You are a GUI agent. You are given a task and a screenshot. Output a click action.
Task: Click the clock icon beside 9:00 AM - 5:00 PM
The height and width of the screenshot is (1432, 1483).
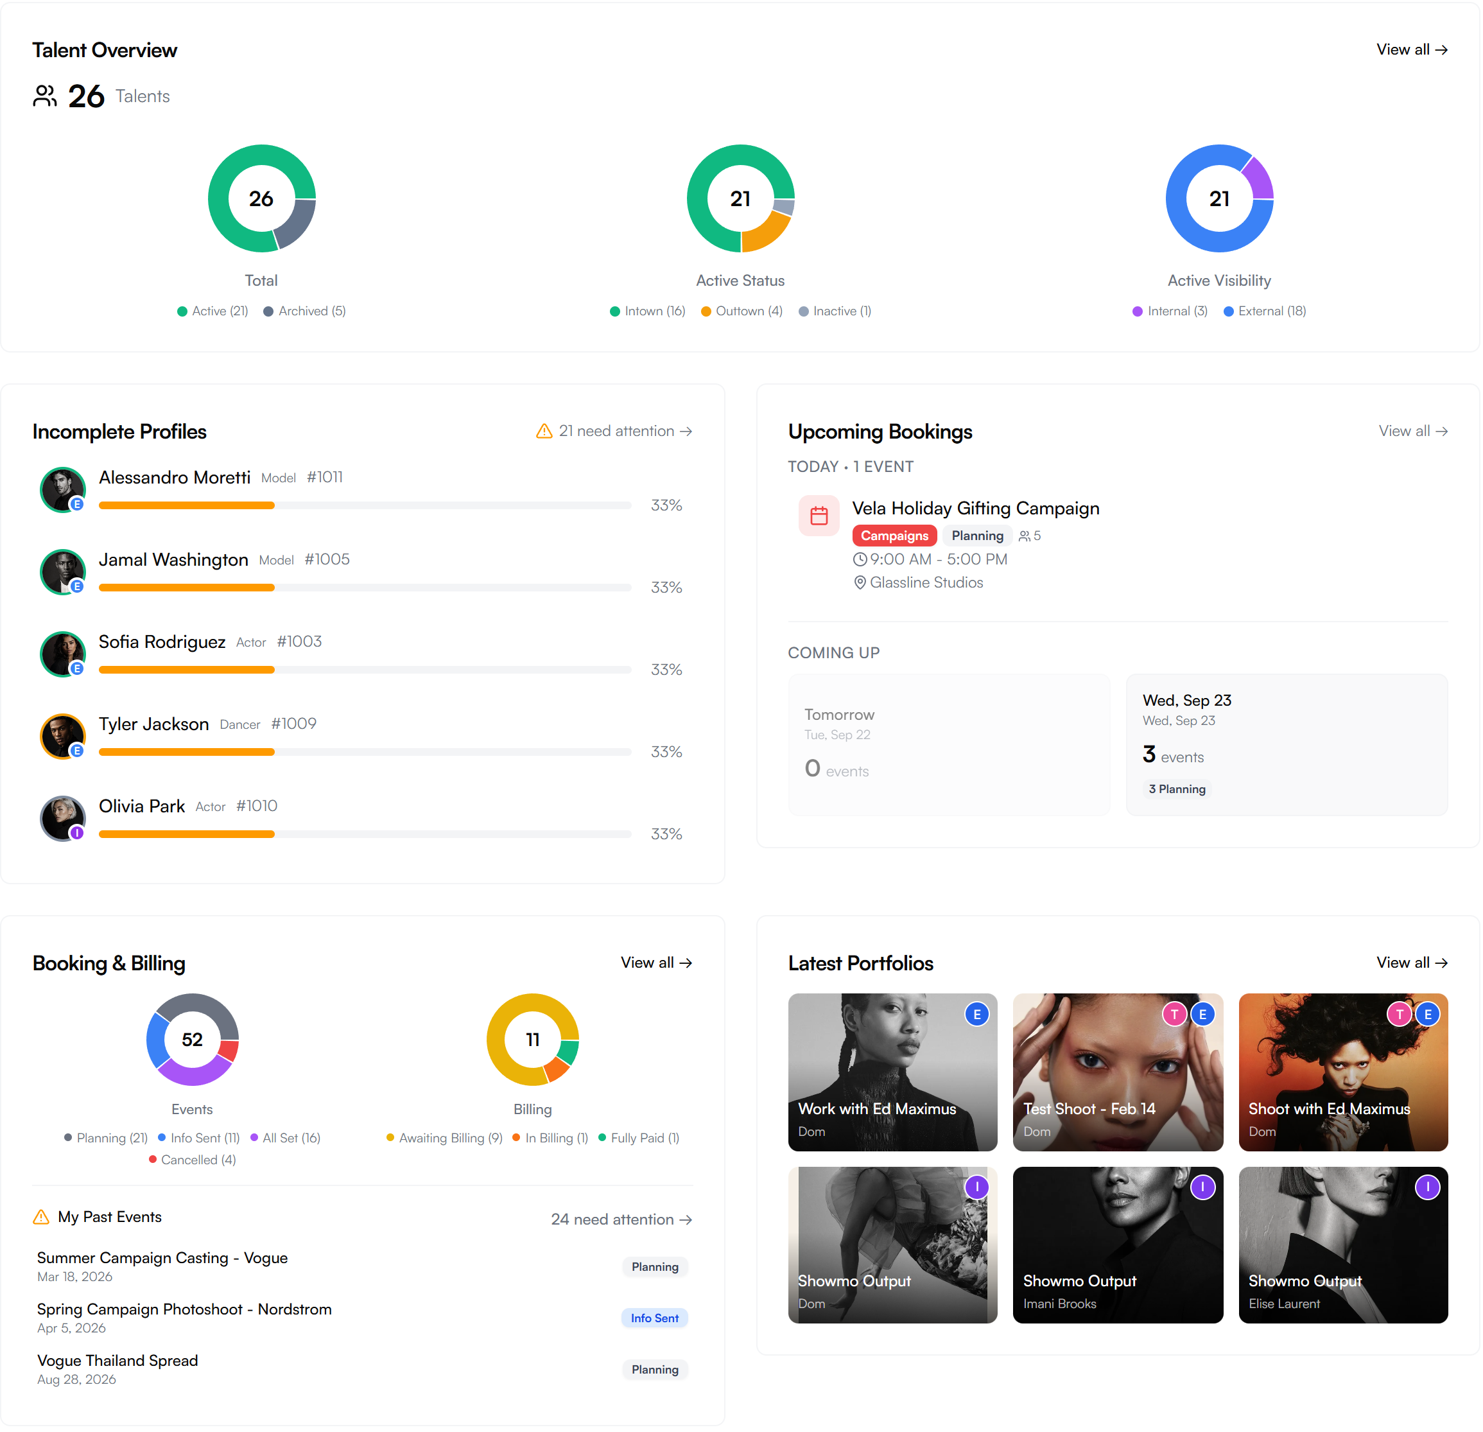860,559
